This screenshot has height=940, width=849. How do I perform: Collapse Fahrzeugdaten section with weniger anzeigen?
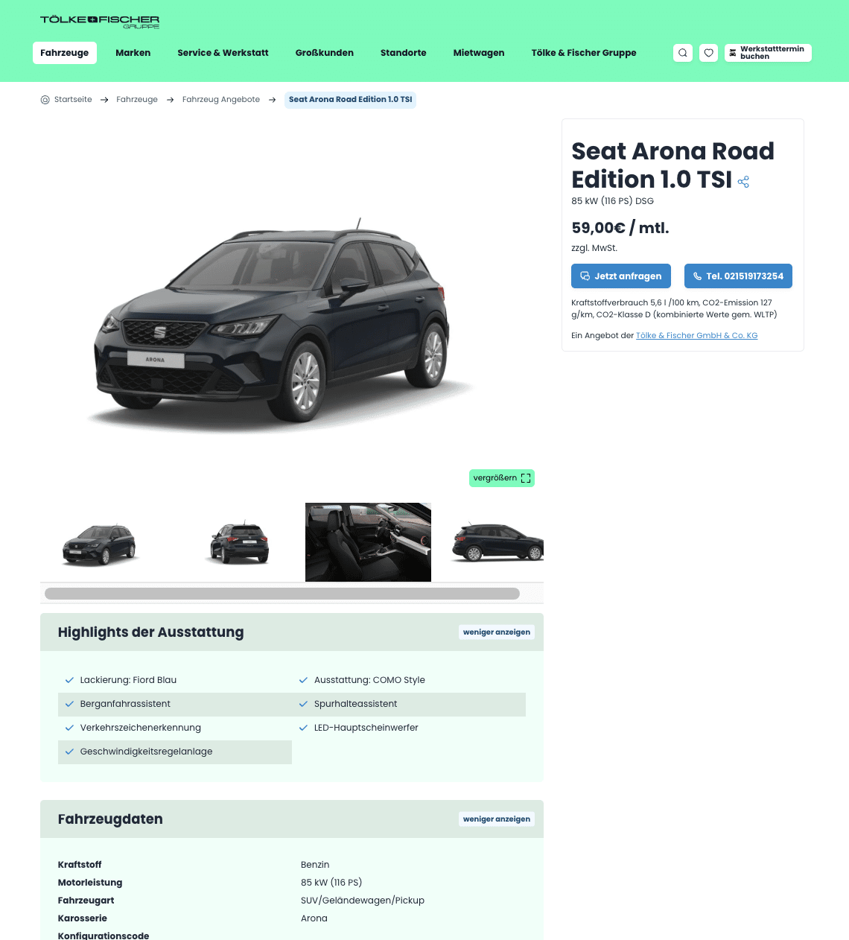(497, 819)
